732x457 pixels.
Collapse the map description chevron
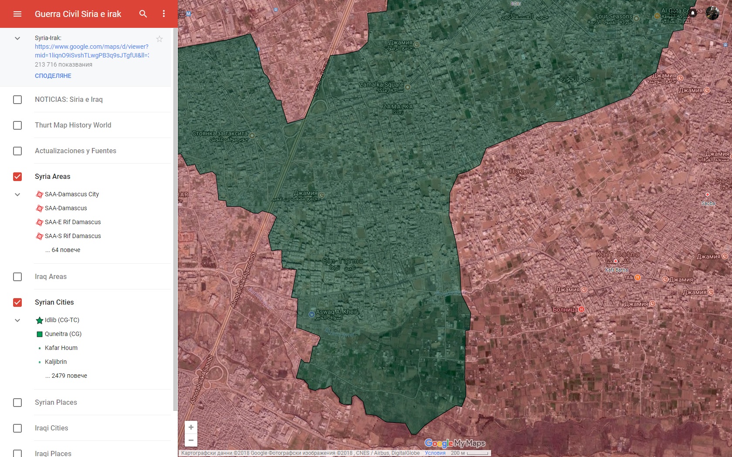[x=17, y=38]
